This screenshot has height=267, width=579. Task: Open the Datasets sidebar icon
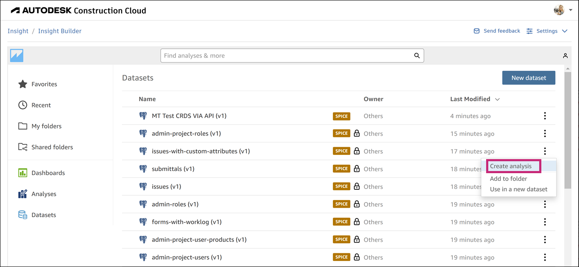point(23,215)
